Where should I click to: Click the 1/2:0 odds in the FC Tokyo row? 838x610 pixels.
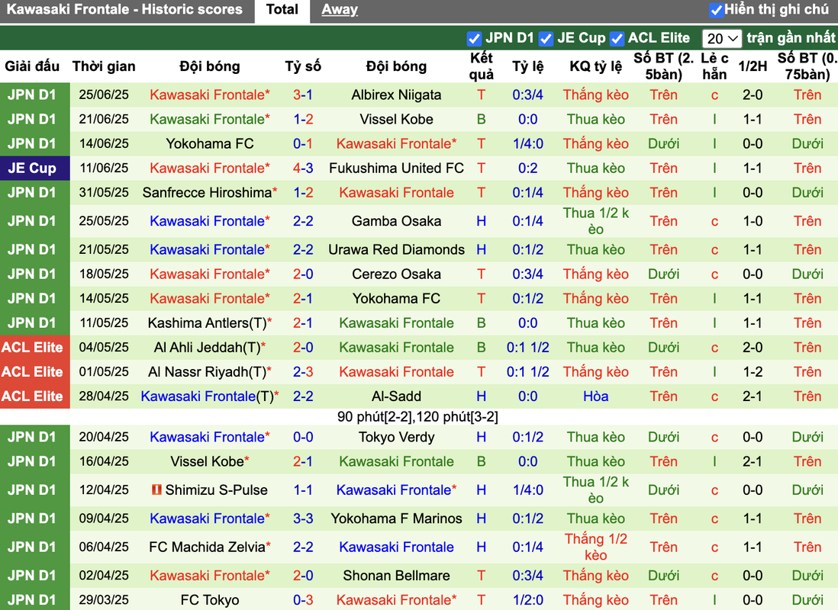[527, 600]
